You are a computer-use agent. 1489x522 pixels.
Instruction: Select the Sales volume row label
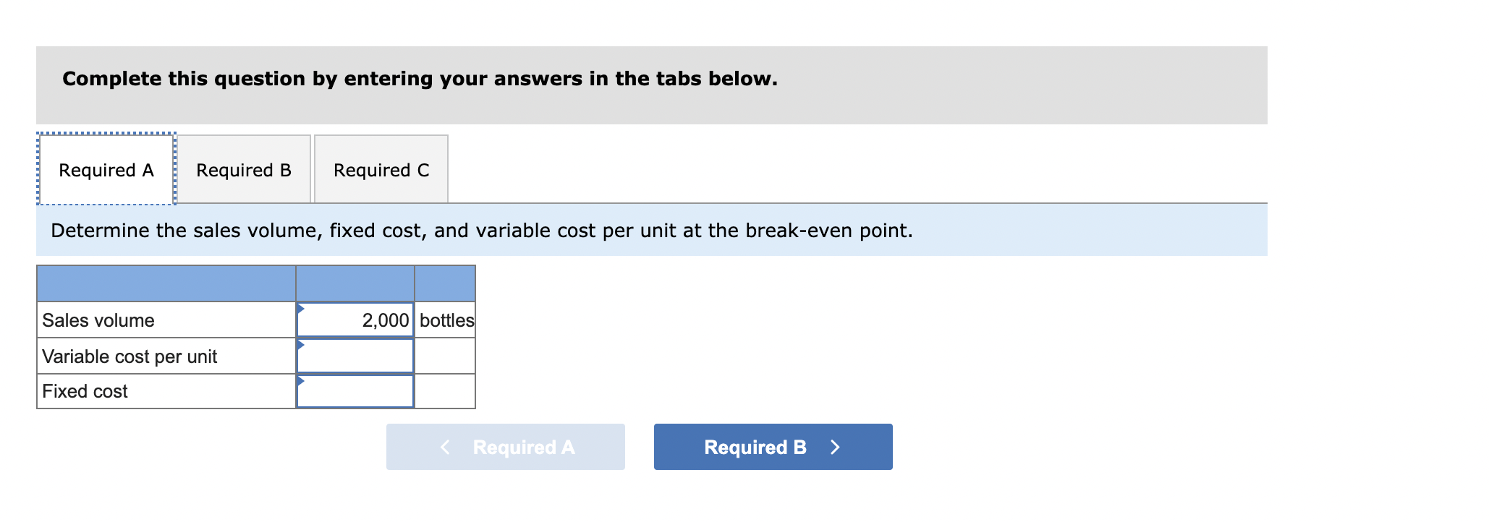(x=98, y=320)
